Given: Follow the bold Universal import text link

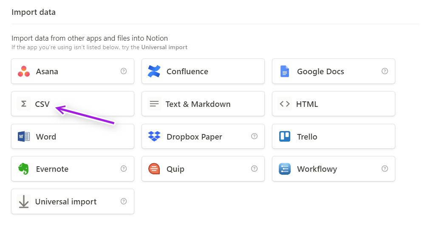Looking at the screenshot, I should (164, 47).
